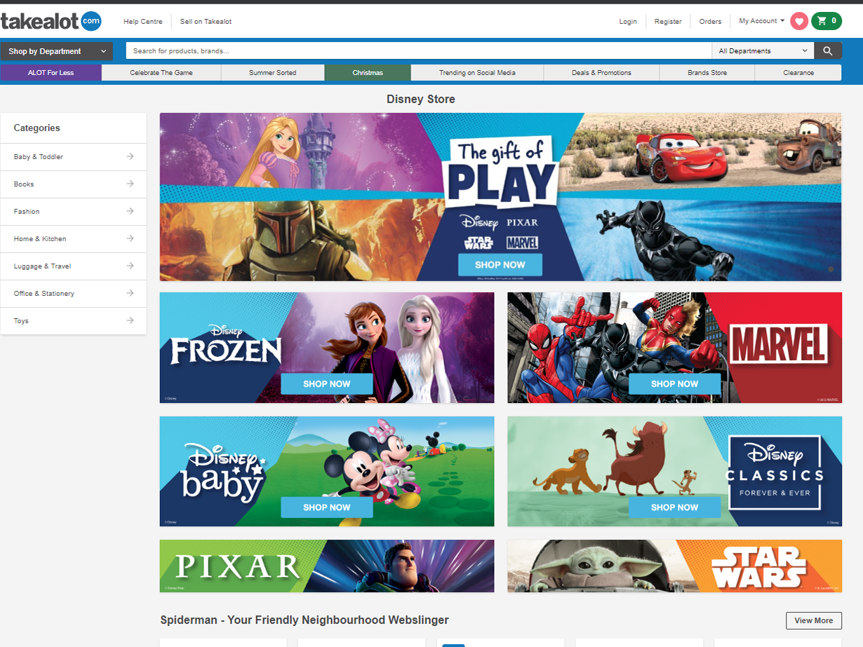Click Shop Now on Disney Classics banner
Image resolution: width=863 pixels, height=647 pixels.
675,508
